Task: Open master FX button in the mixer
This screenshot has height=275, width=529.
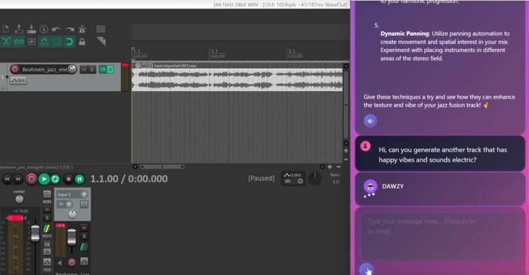Action: point(47,245)
